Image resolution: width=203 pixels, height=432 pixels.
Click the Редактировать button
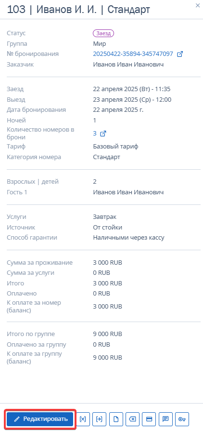[40, 419]
